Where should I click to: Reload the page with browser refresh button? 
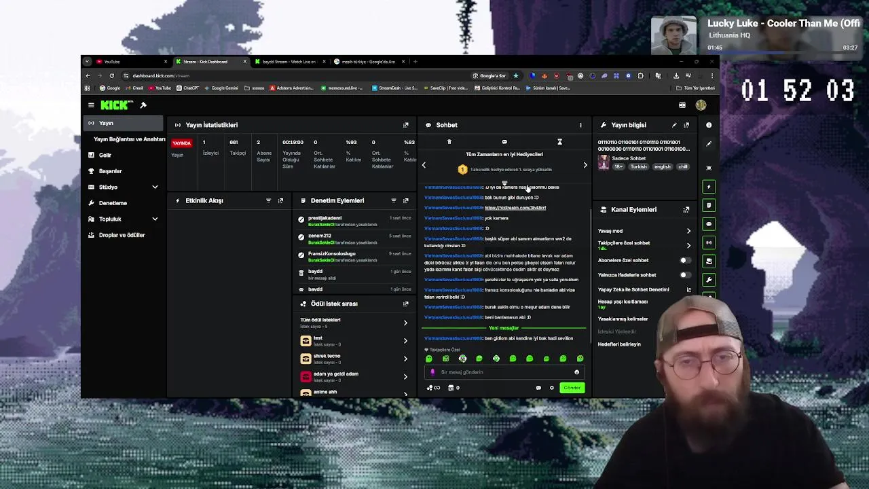click(112, 75)
